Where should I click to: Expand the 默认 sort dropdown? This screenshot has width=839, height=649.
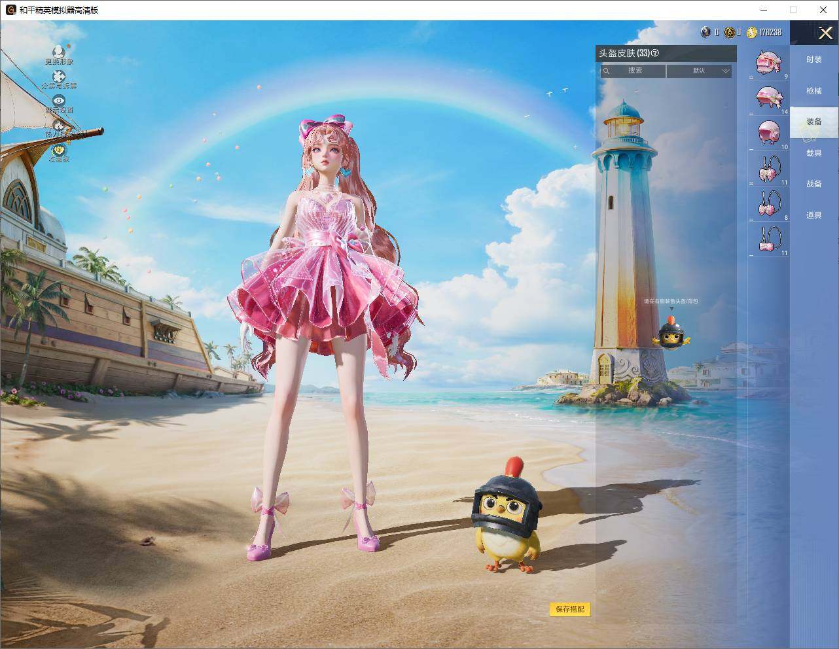(x=700, y=71)
